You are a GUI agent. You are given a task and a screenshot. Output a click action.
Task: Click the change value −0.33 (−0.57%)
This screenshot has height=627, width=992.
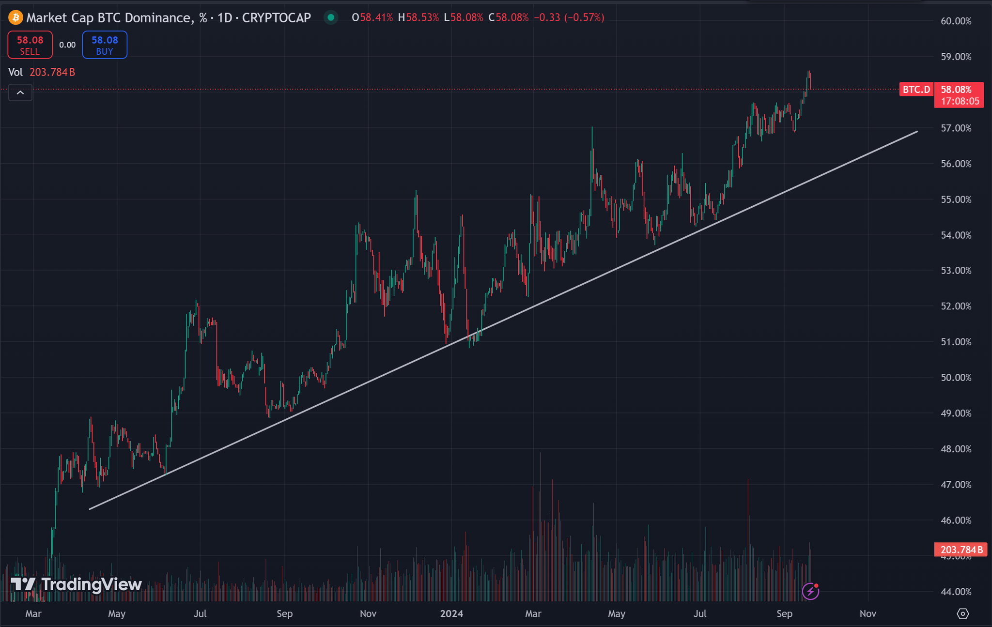click(569, 18)
